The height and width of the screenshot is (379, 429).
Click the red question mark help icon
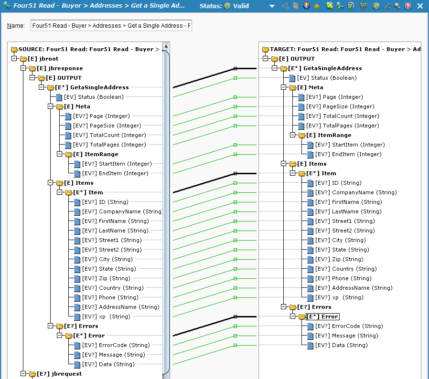pos(408,6)
